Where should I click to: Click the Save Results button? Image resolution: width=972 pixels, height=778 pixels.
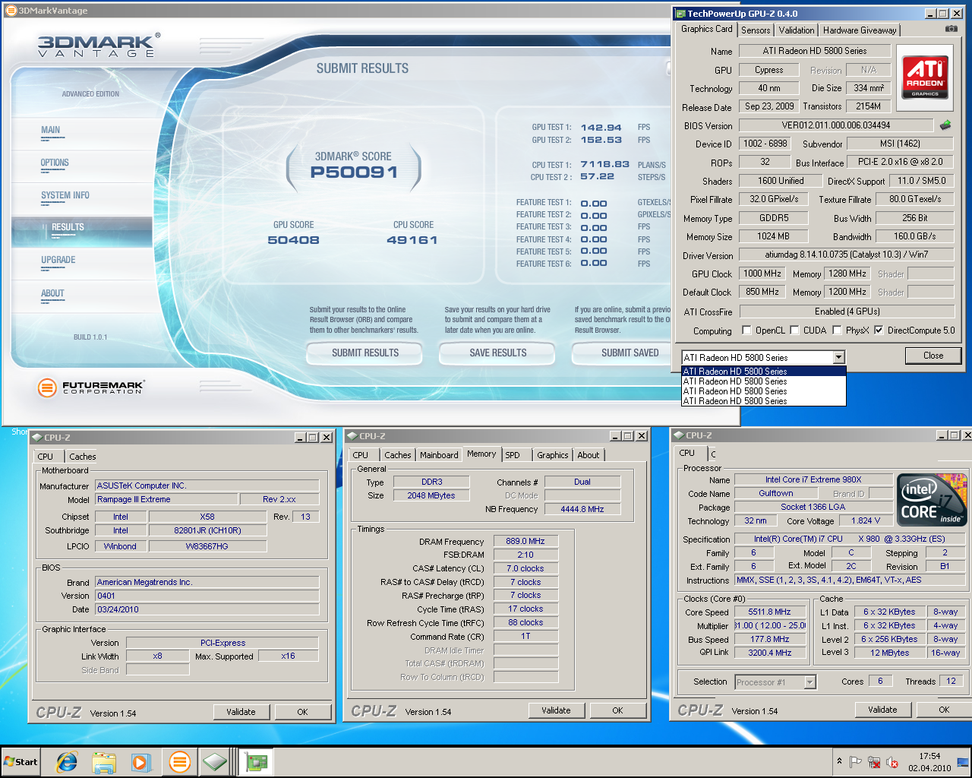pyautogui.click(x=498, y=353)
